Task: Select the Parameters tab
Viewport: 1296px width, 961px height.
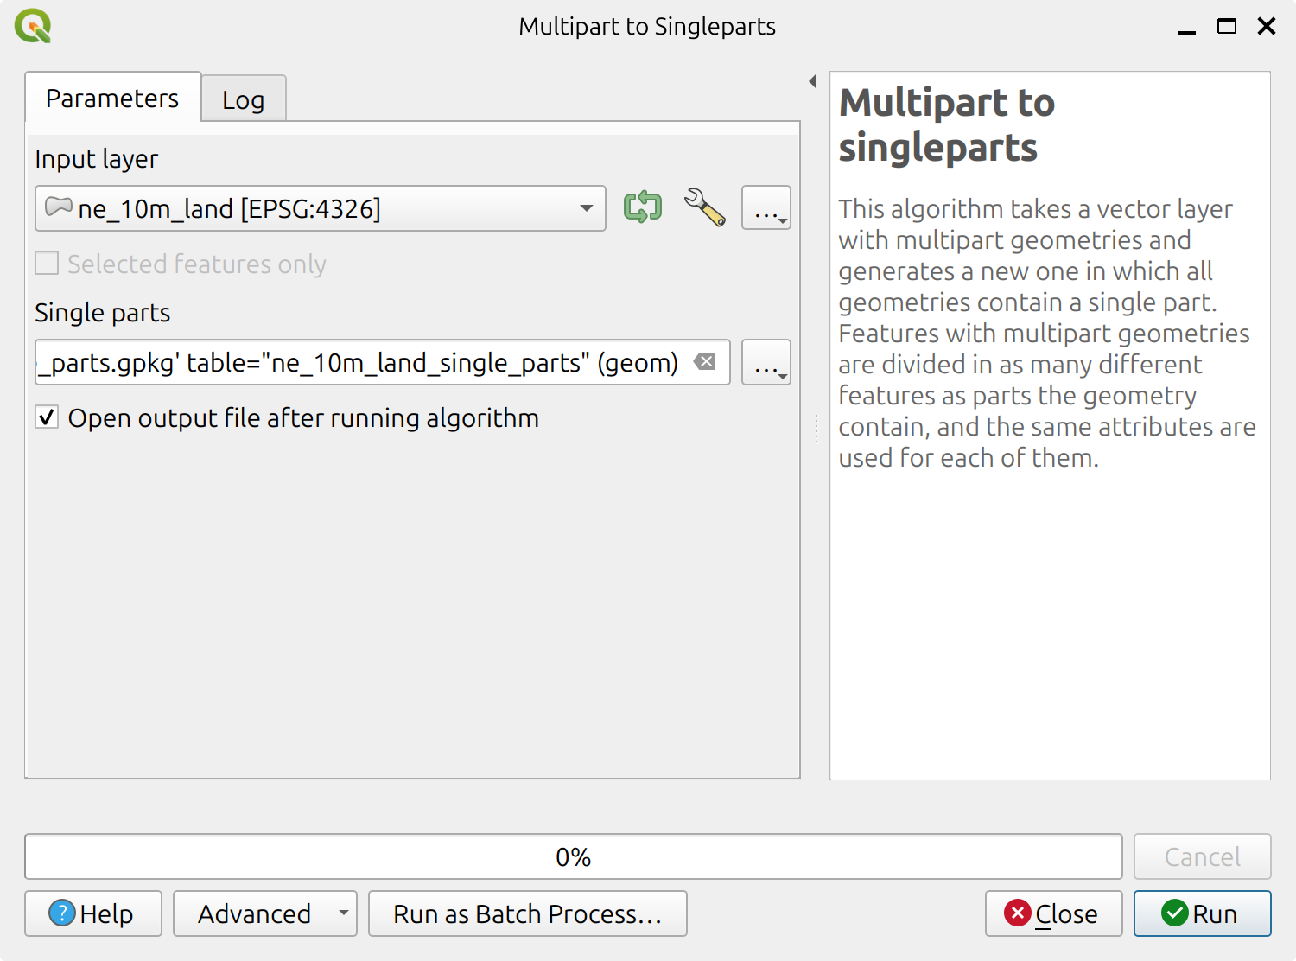Action: tap(112, 99)
